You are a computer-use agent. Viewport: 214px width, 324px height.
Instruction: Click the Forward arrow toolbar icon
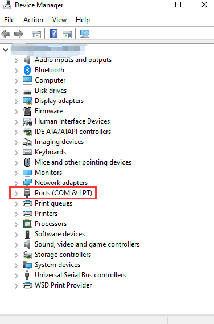point(19,34)
